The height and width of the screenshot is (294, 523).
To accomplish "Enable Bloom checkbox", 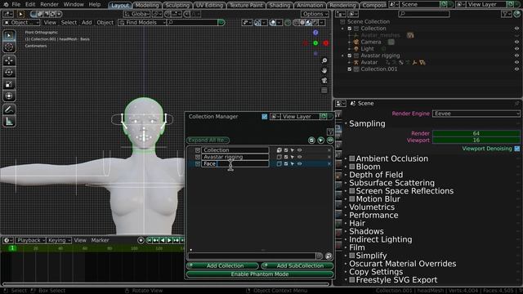I will [x=352, y=167].
